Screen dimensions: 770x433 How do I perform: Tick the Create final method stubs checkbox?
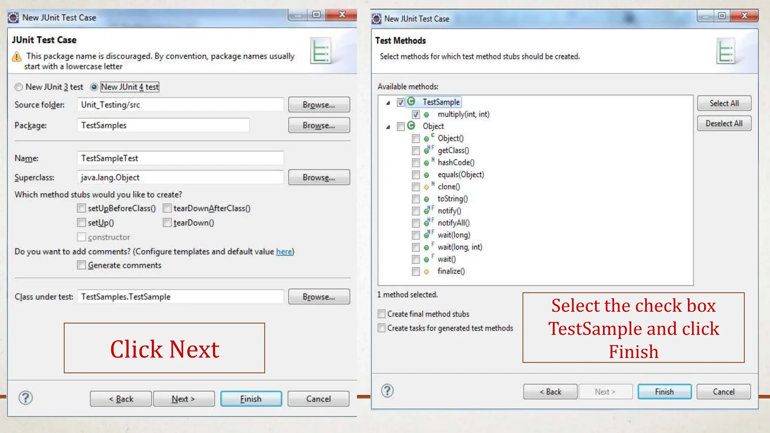(x=382, y=314)
